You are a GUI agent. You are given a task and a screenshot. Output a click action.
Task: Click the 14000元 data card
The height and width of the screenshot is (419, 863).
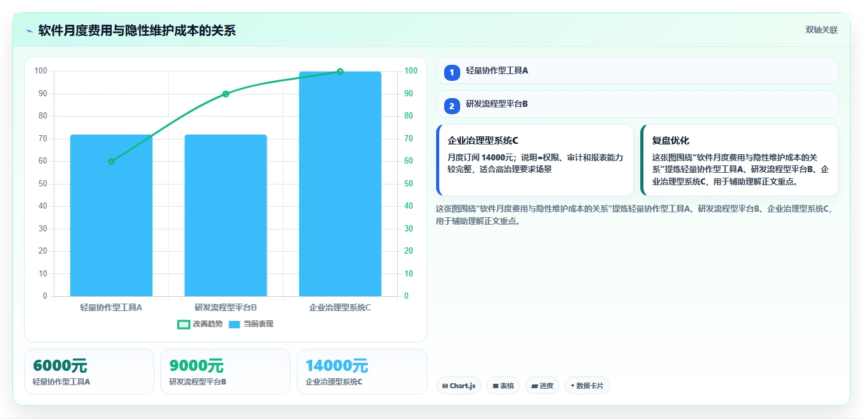(362, 371)
